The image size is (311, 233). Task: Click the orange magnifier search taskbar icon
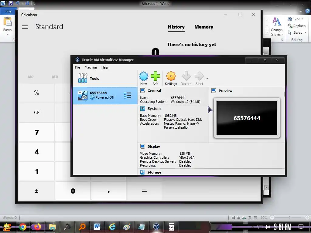click(x=82, y=227)
